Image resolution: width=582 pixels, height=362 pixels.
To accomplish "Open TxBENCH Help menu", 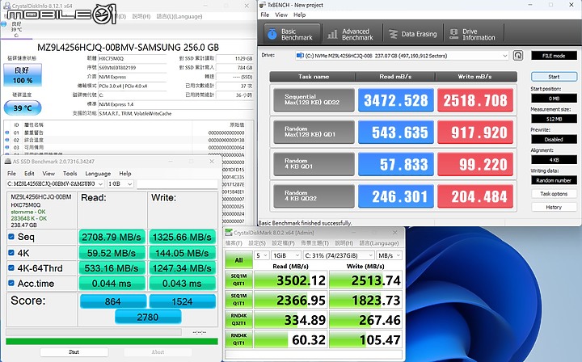I will pos(300,15).
